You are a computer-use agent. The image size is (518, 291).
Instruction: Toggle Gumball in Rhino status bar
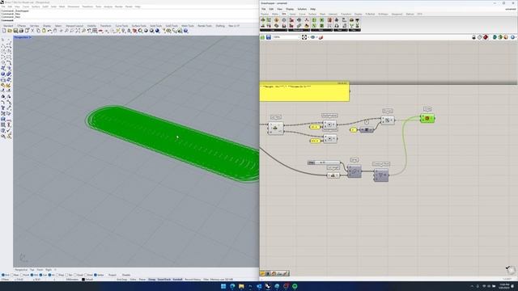pos(177,280)
